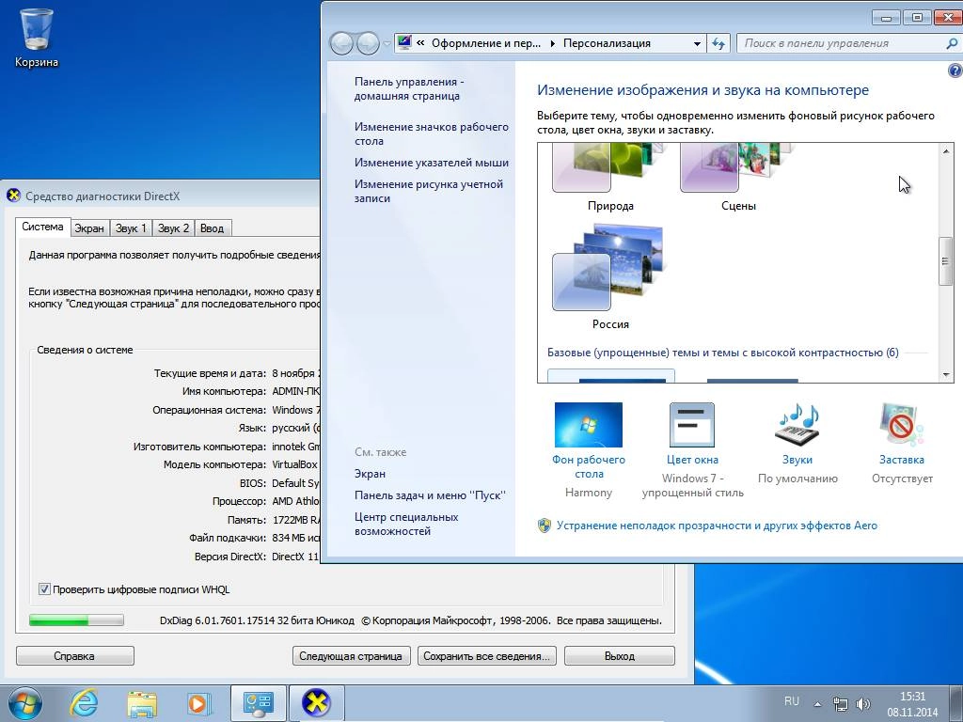This screenshot has height=722, width=963.
Task: Launch Windows Media Player from taskbar
Action: click(x=198, y=703)
